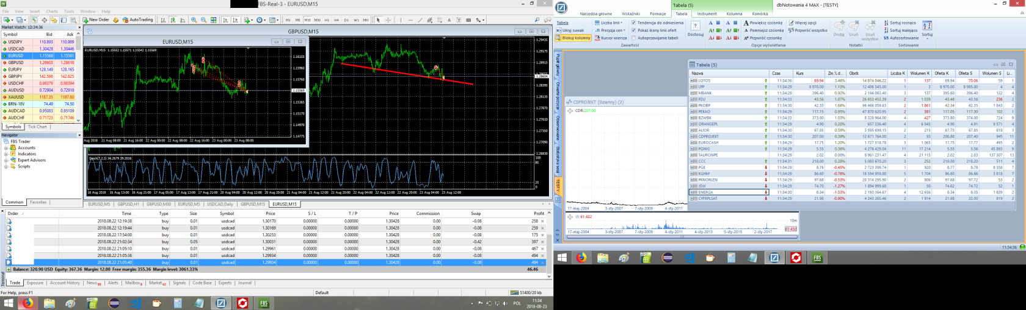Open the Tools menu in MetaTrader
This screenshot has width=1026, height=310.
[x=69, y=11]
